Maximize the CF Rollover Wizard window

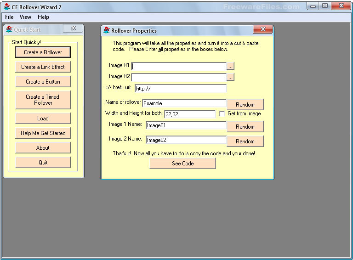pos(325,6)
